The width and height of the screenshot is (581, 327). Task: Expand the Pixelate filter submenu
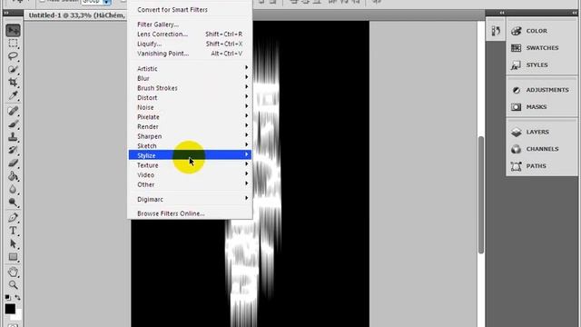(x=190, y=117)
